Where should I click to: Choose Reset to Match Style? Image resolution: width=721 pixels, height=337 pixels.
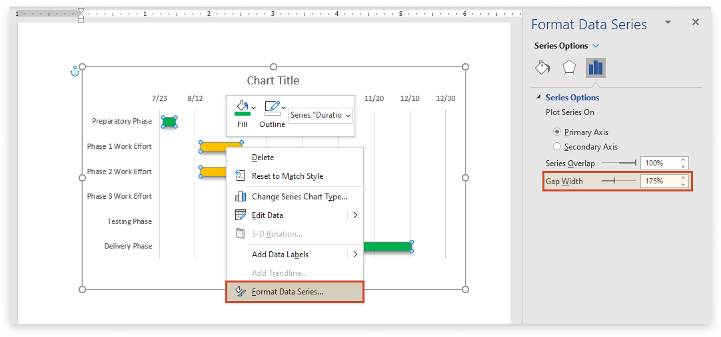pos(295,176)
